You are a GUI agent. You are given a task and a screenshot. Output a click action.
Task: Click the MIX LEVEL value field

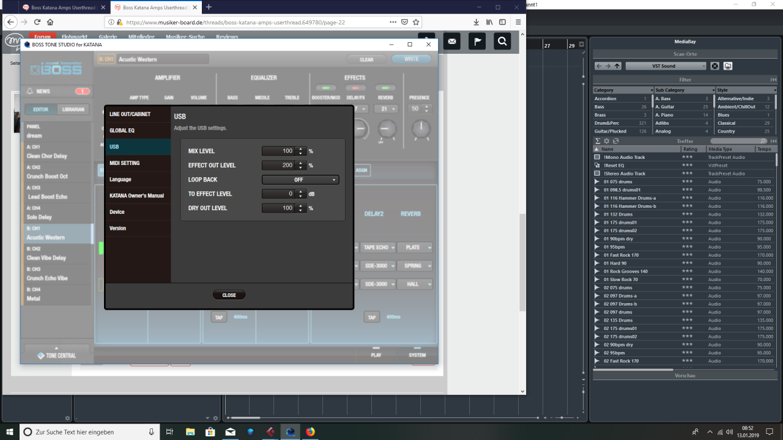pyautogui.click(x=278, y=151)
